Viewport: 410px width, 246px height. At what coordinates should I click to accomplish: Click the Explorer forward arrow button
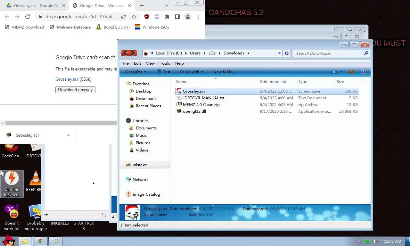click(x=133, y=53)
